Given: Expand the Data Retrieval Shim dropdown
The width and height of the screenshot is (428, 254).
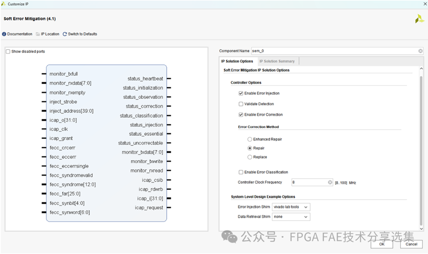Looking at the screenshot, I should point(291,217).
